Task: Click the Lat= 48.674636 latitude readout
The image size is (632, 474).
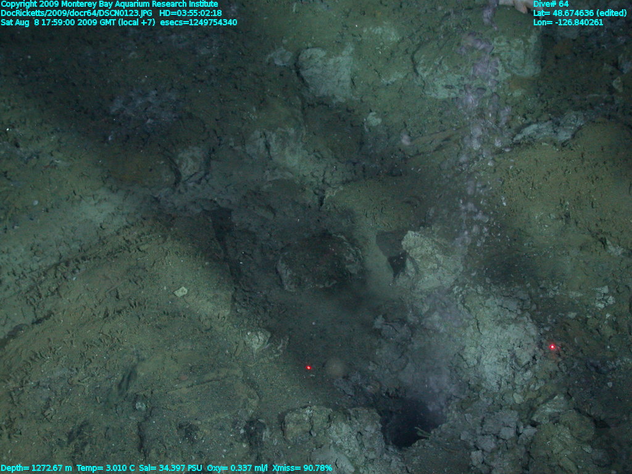Action: click(560, 13)
